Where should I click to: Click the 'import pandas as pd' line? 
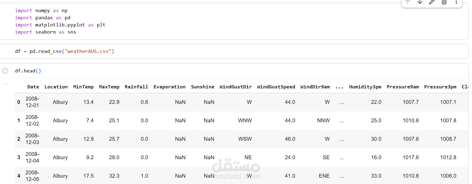pyautogui.click(x=43, y=18)
